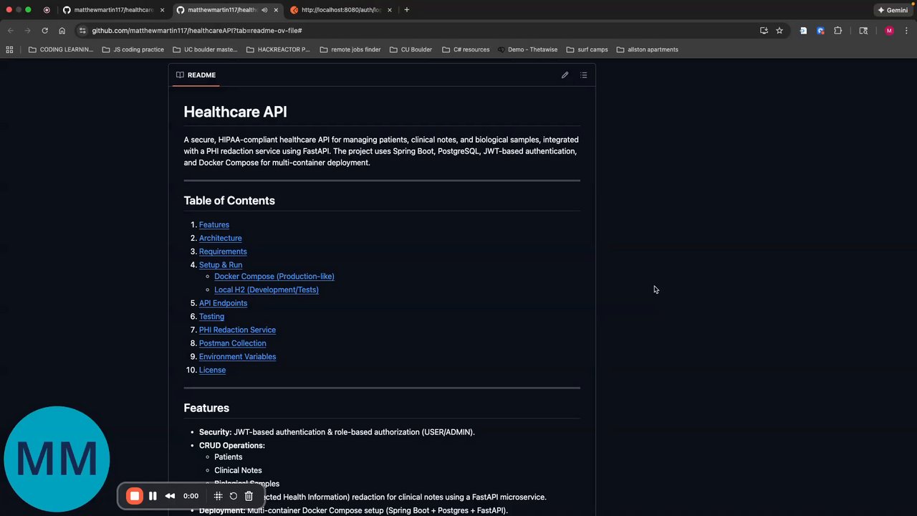Switch to the localhost:8080 tab

pyautogui.click(x=340, y=10)
